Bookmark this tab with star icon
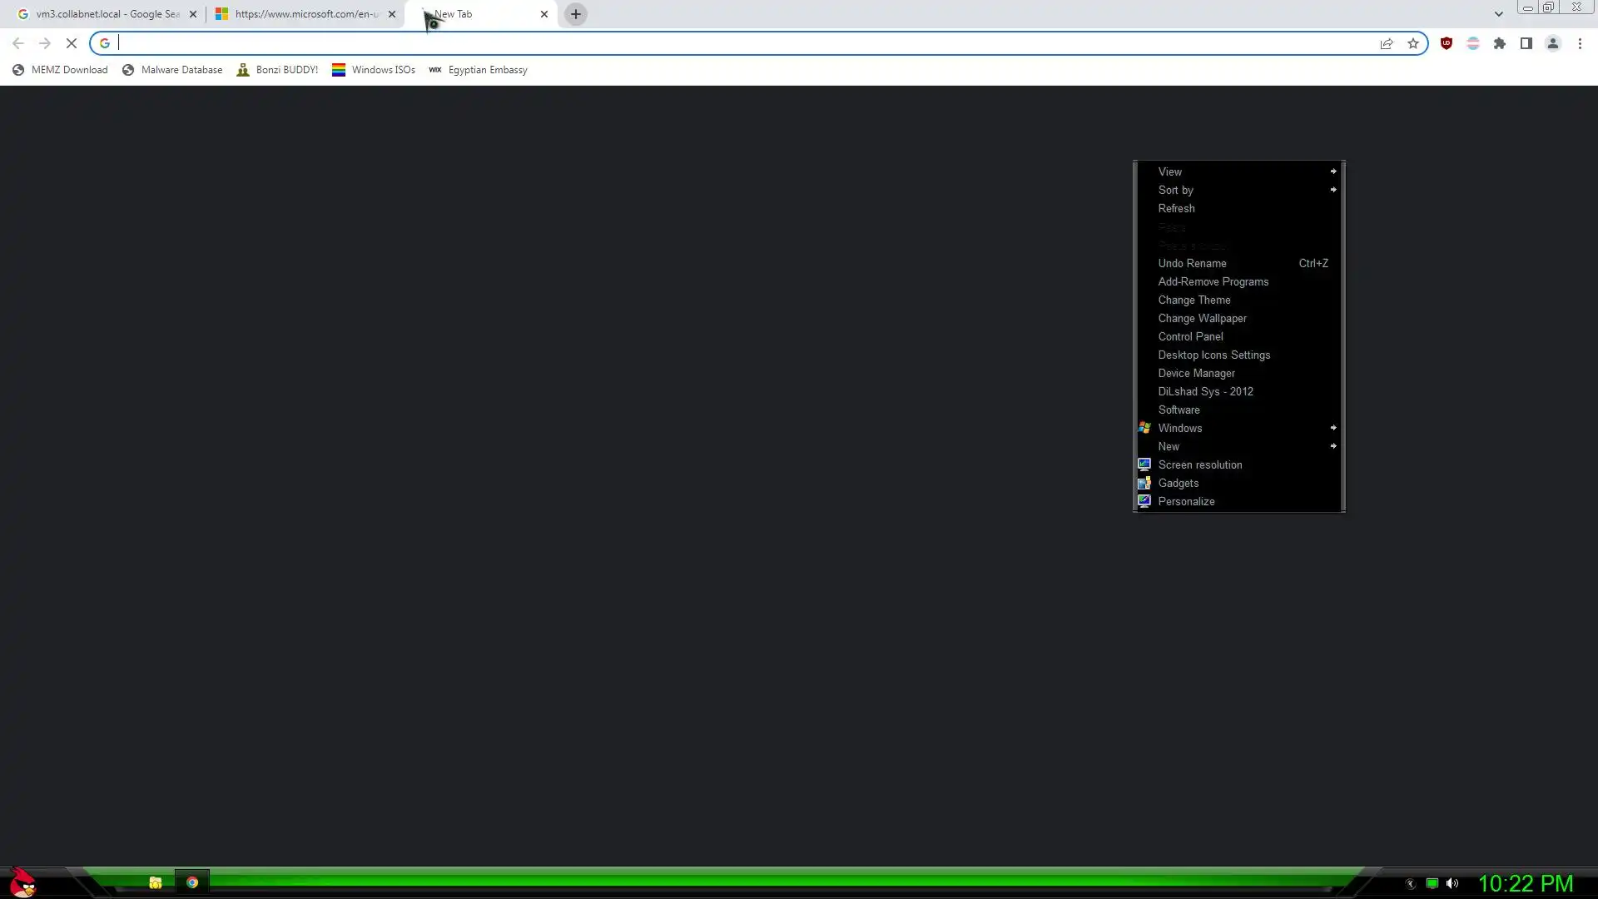 click(x=1413, y=43)
